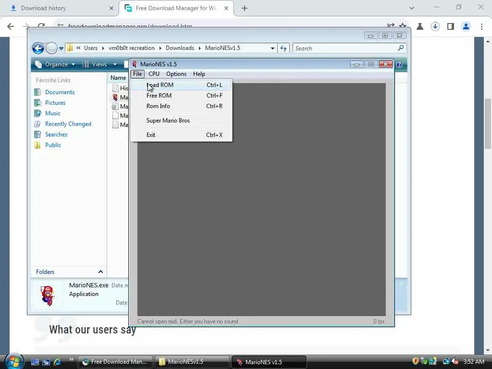This screenshot has height=369, width=492.
Task: Go back in Explorer window
Action: [38, 49]
